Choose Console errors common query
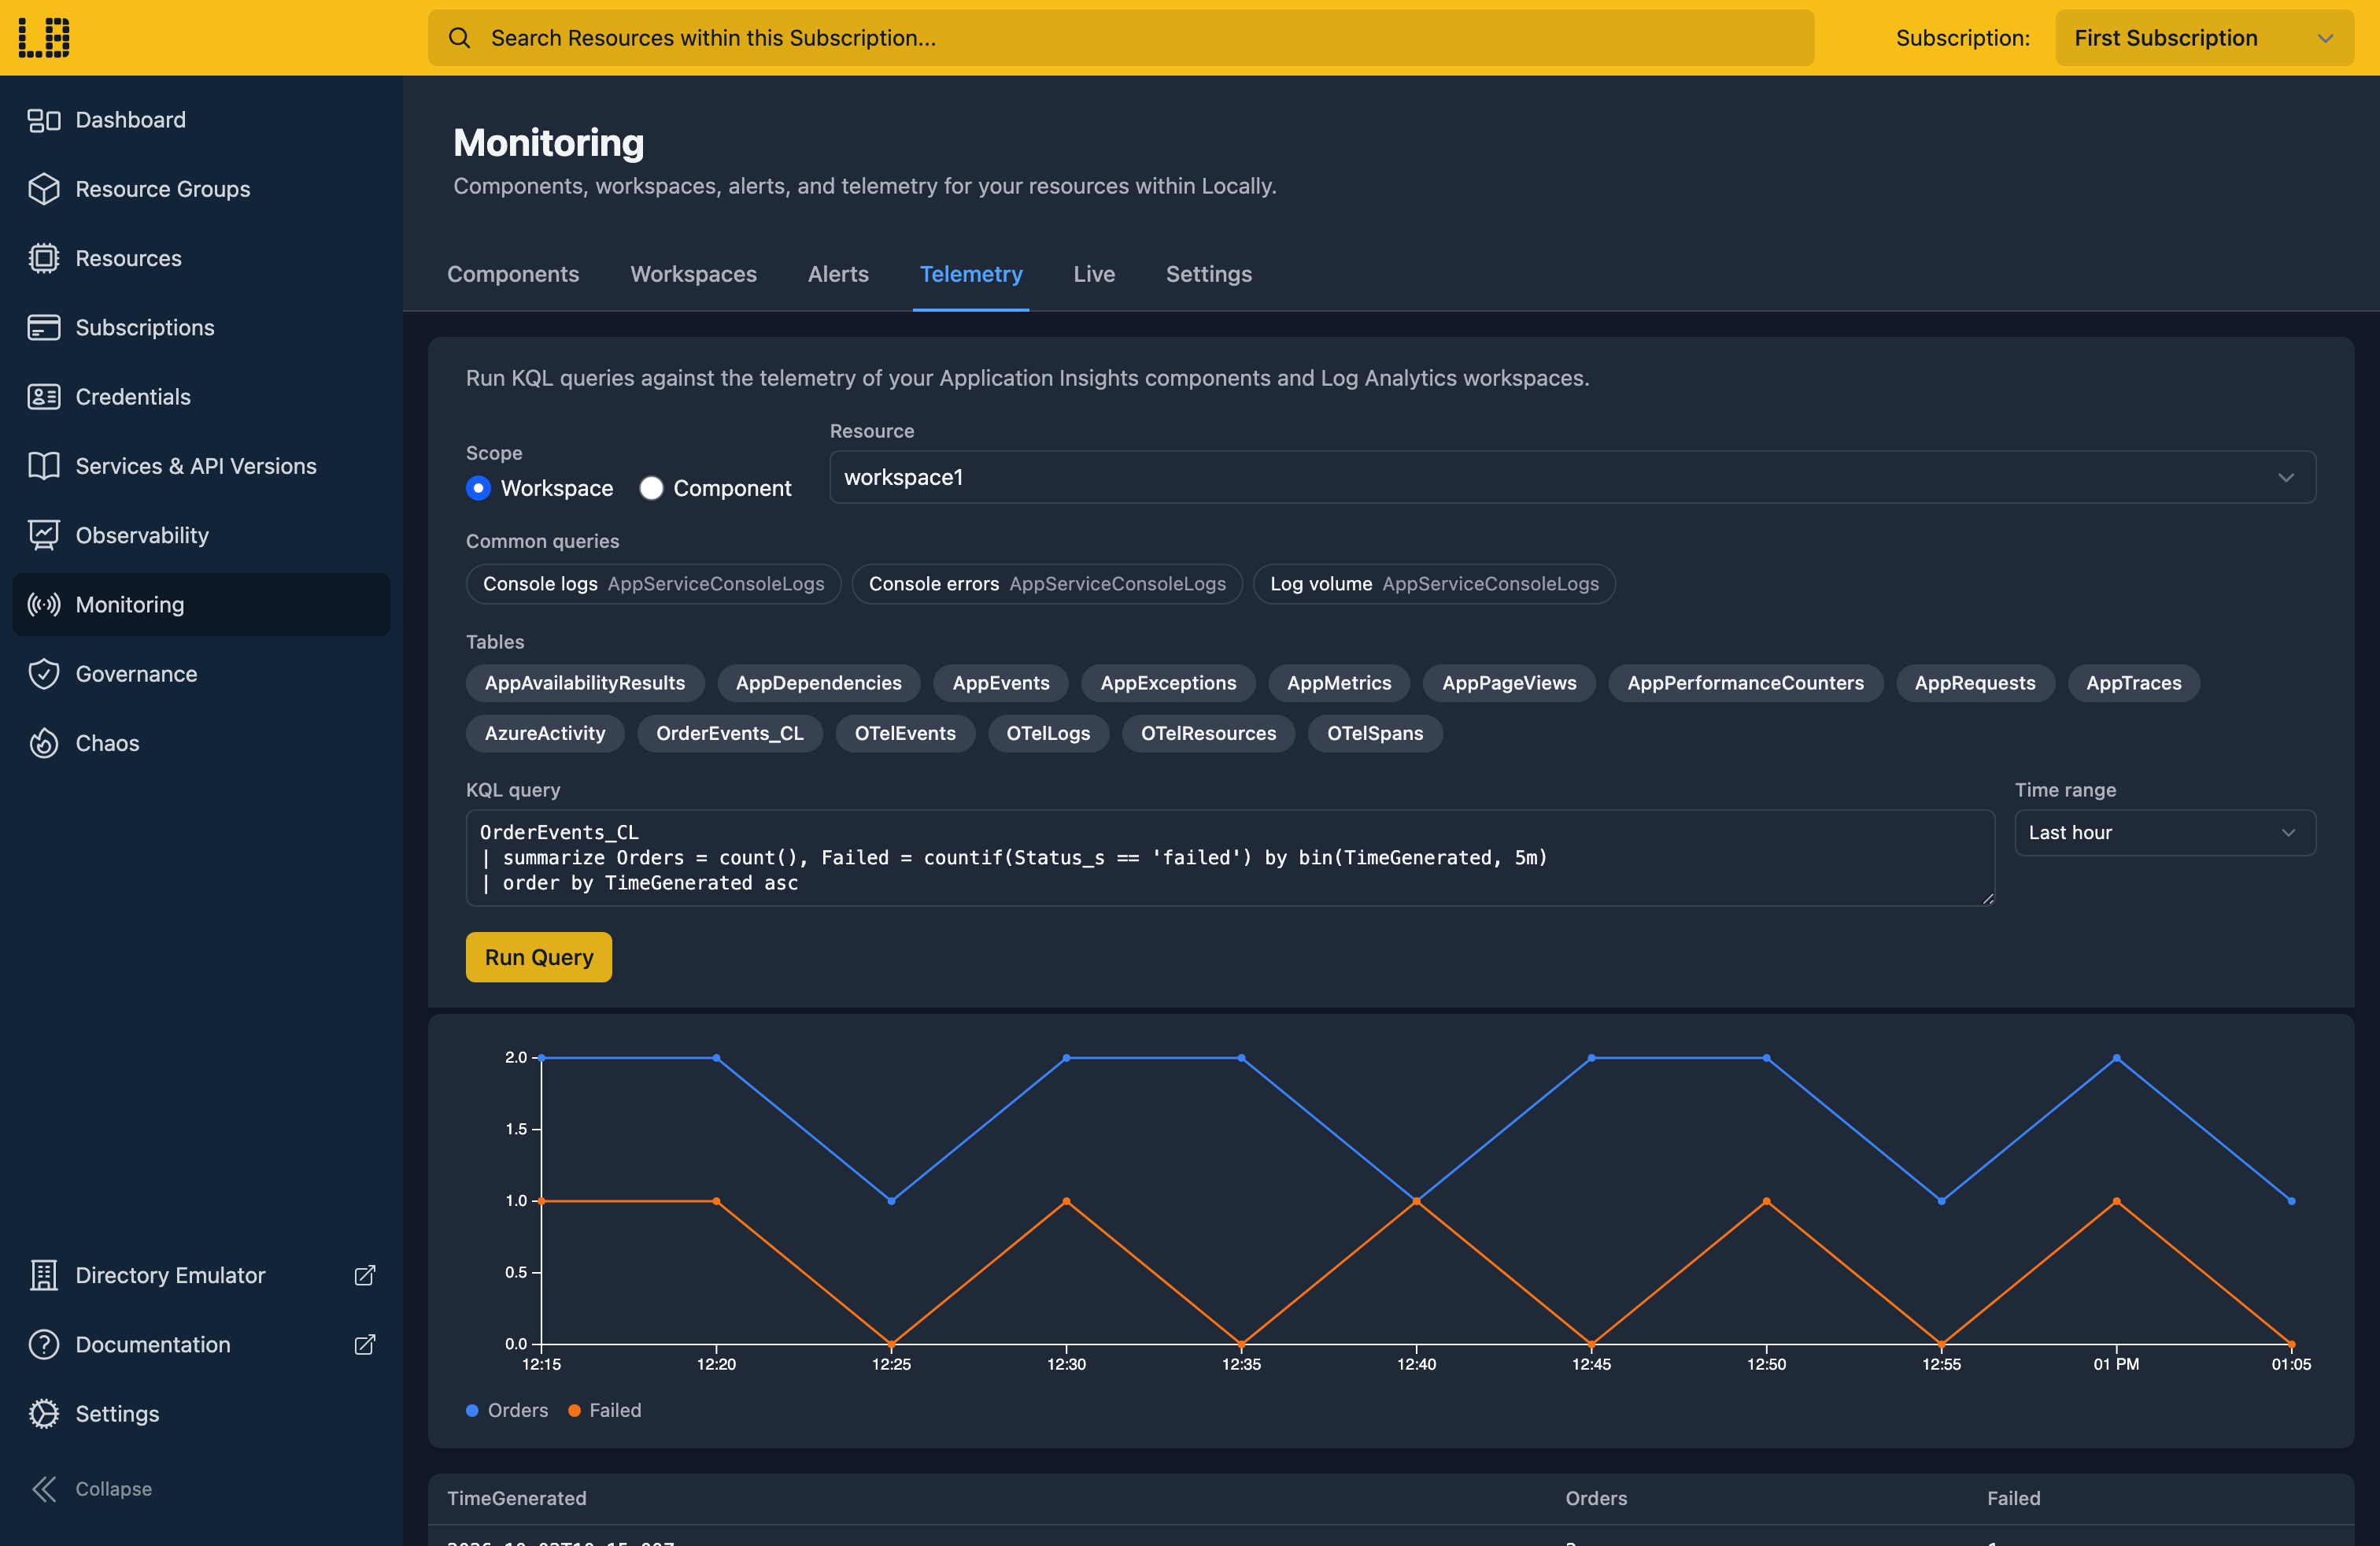 coord(1047,584)
